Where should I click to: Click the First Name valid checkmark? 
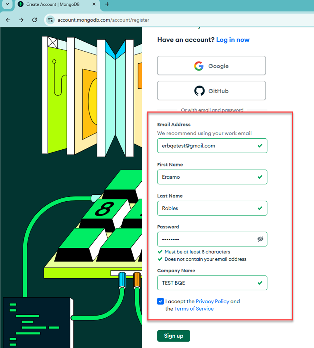click(x=260, y=177)
